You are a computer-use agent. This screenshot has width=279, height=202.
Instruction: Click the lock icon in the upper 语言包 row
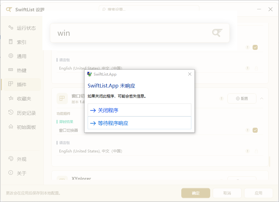pos(256,68)
